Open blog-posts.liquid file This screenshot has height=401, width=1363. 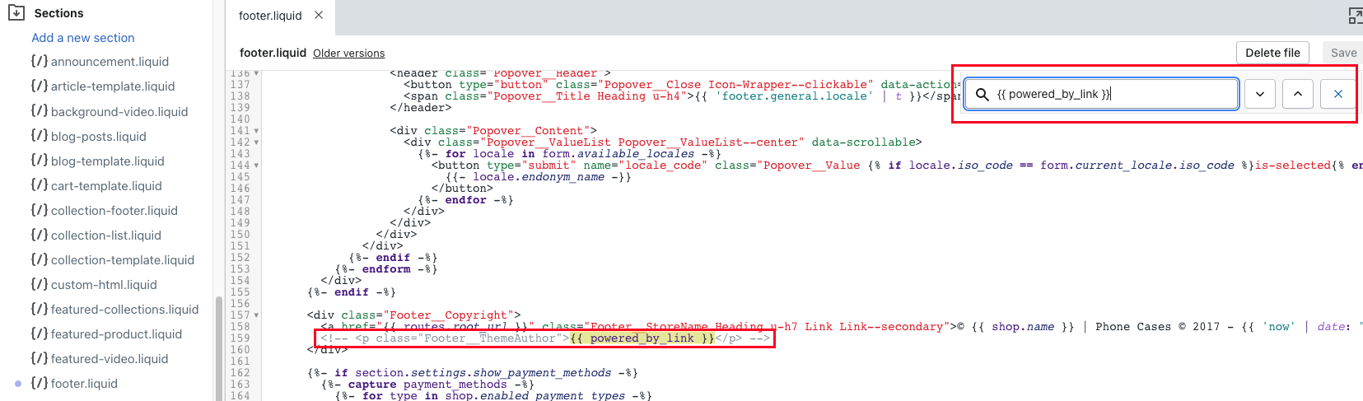[99, 137]
